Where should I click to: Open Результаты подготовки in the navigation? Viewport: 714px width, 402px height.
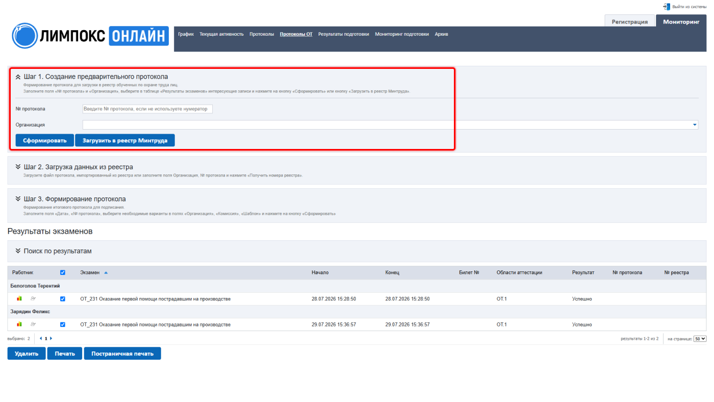click(x=344, y=34)
